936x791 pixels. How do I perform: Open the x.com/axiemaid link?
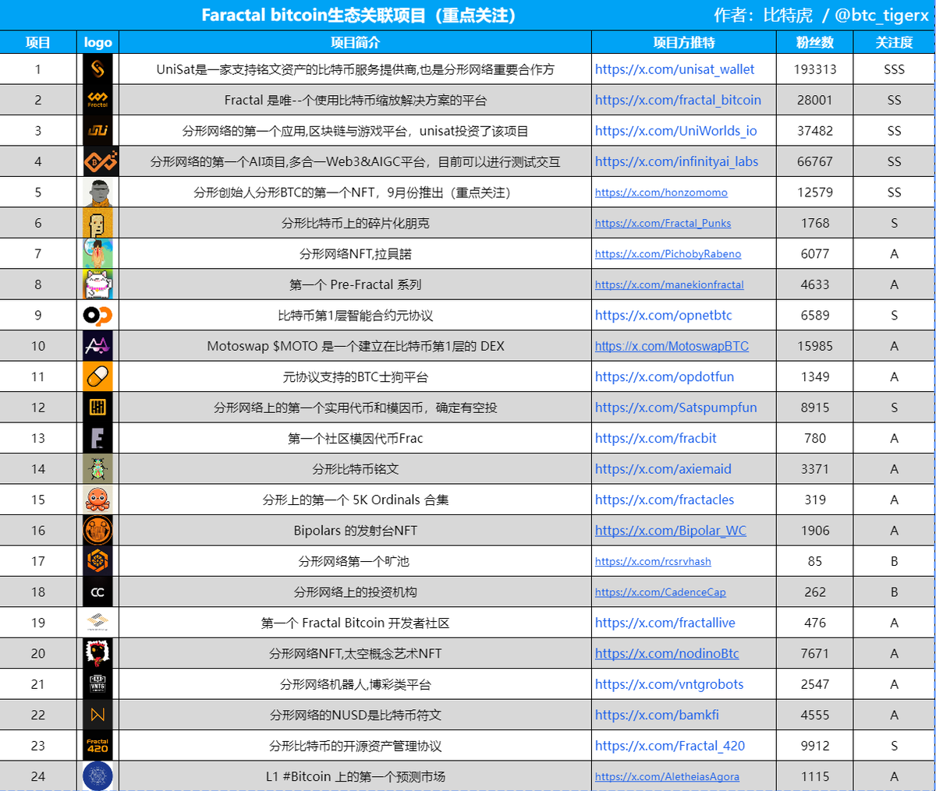pos(663,469)
